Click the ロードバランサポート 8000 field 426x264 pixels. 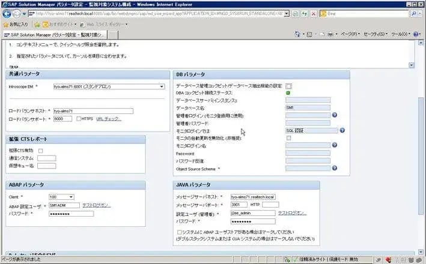click(x=62, y=119)
